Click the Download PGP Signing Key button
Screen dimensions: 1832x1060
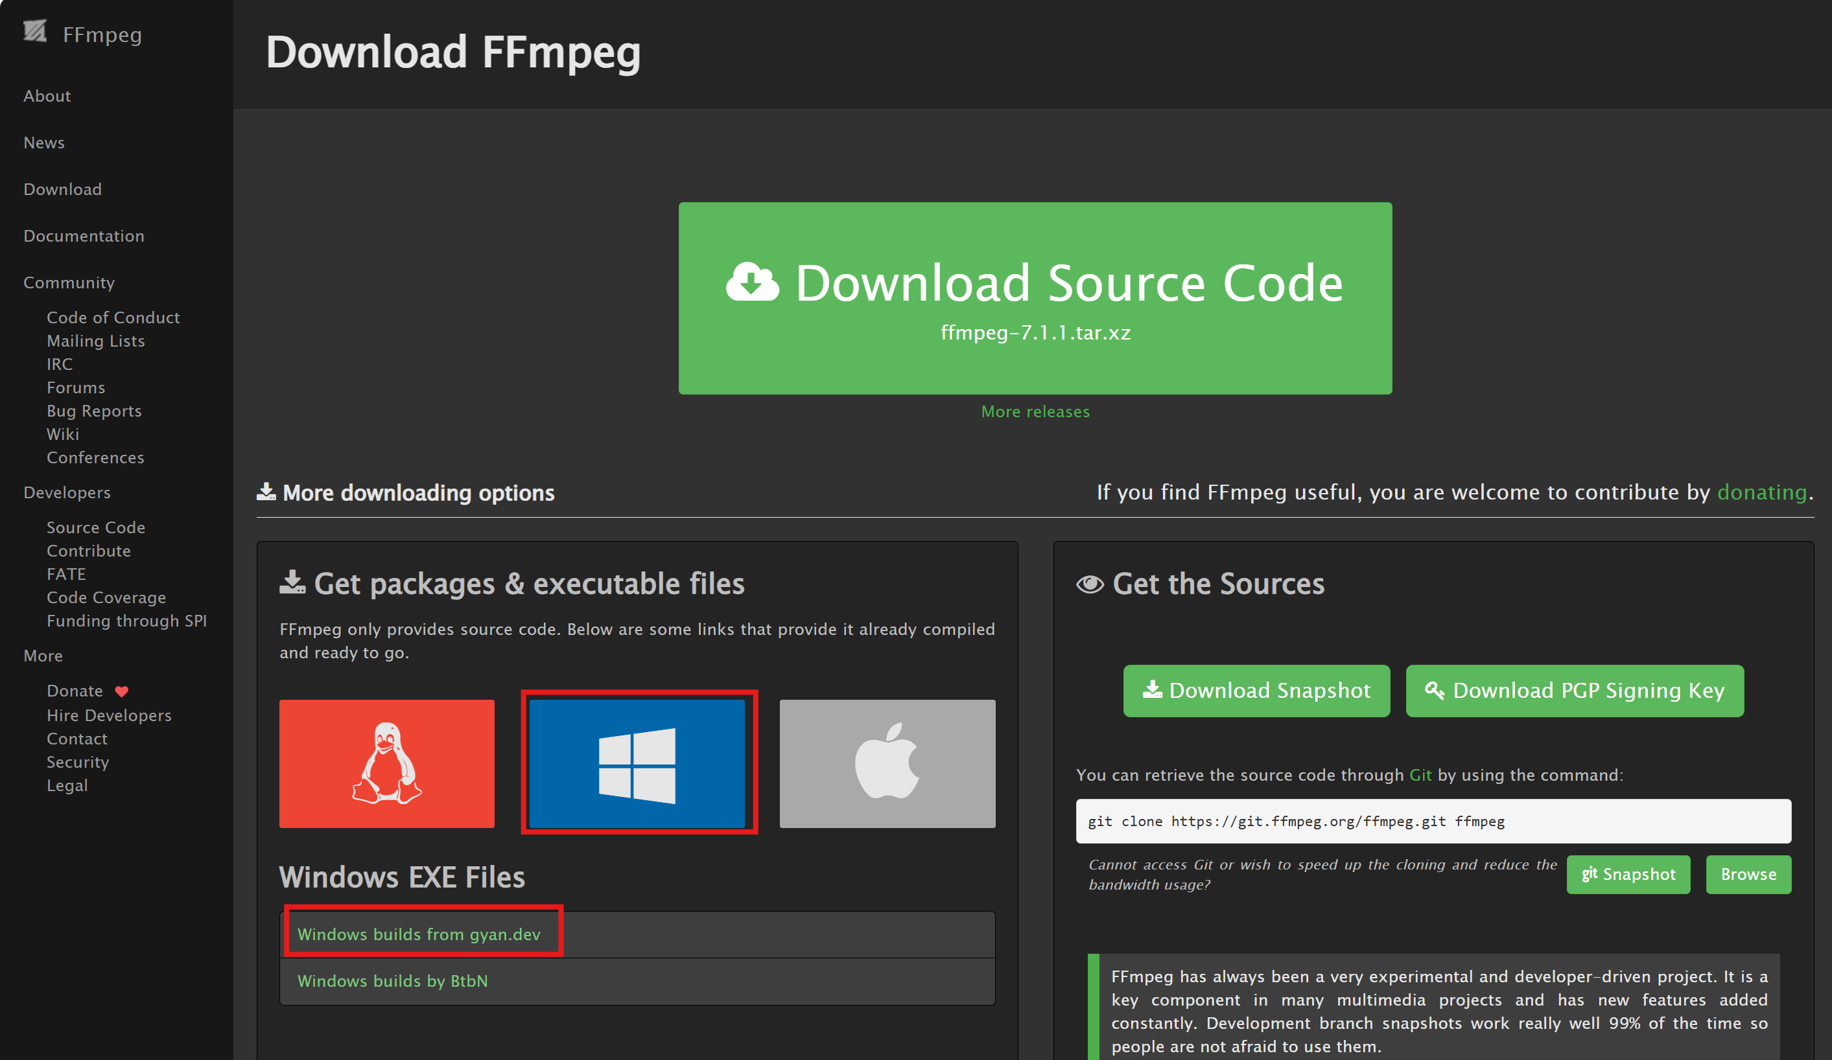(x=1574, y=690)
